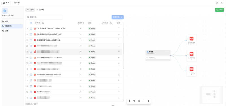Open actions menu for 0.組織規程 row
This screenshot has width=226, height=106.
(119, 40)
